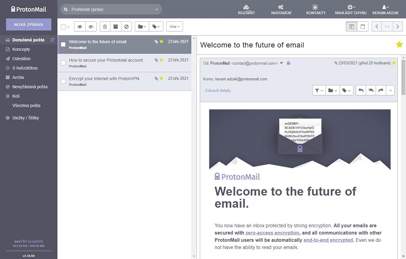Open the Více more actions dropdown

coord(175,26)
